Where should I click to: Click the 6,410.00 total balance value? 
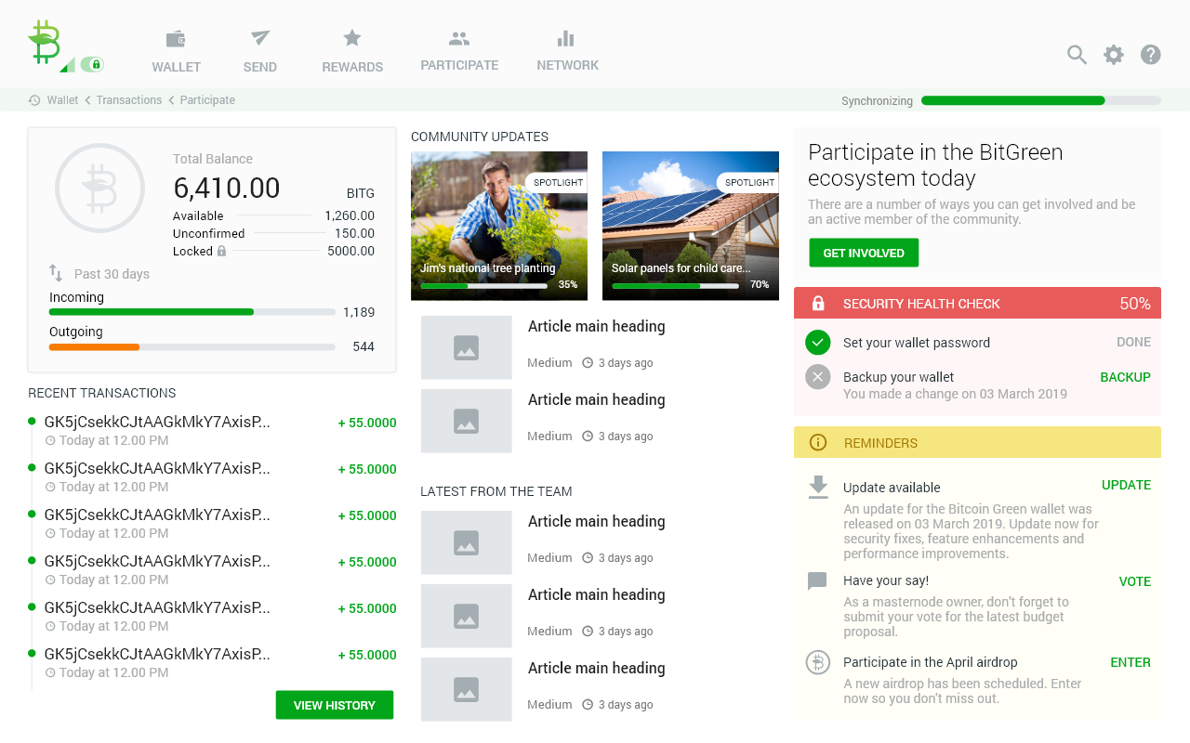(227, 188)
